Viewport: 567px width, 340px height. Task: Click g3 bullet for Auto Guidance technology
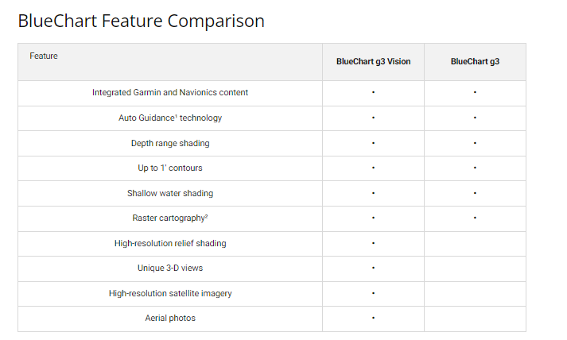click(475, 118)
